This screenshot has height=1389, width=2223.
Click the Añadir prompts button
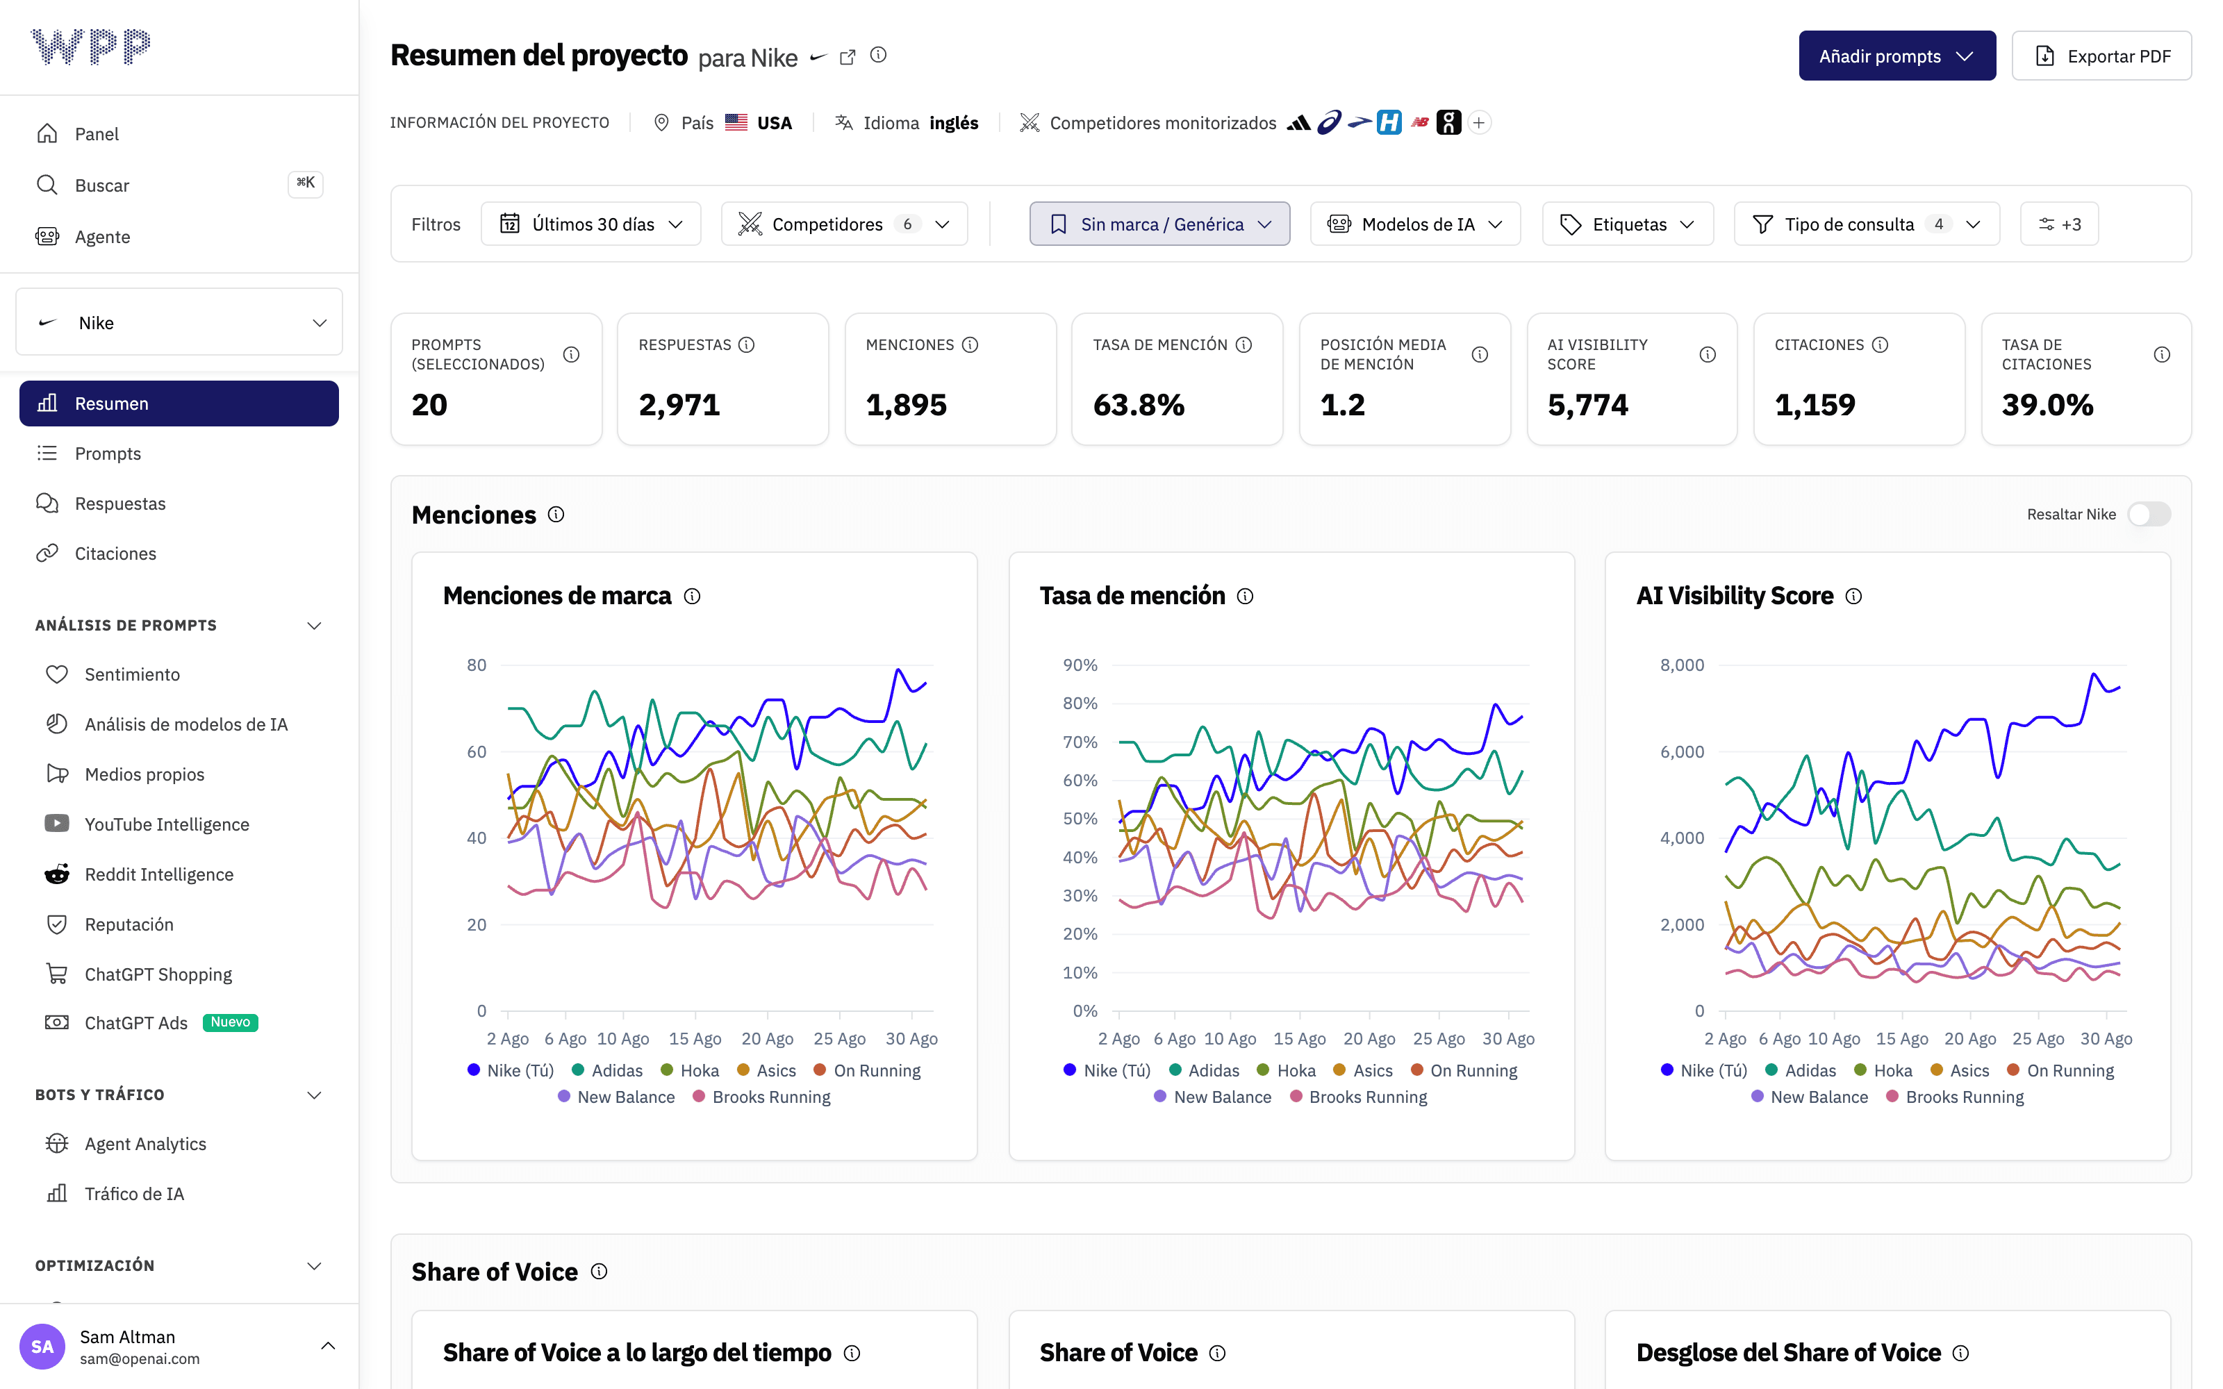click(1897, 56)
